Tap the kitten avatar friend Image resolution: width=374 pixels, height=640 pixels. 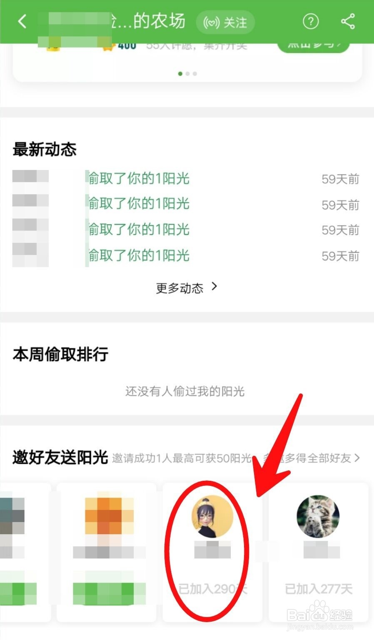[318, 517]
